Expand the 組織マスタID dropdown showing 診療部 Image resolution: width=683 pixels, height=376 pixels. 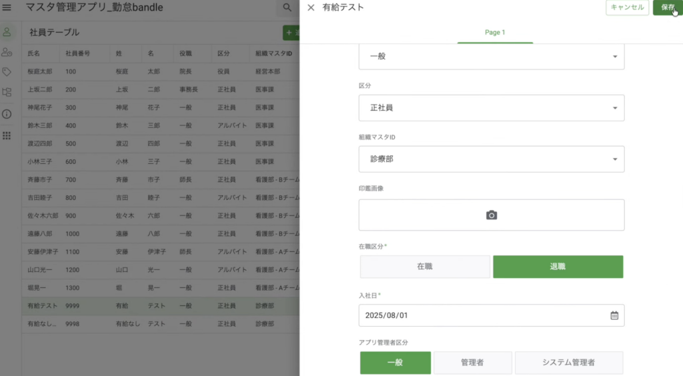pos(492,159)
